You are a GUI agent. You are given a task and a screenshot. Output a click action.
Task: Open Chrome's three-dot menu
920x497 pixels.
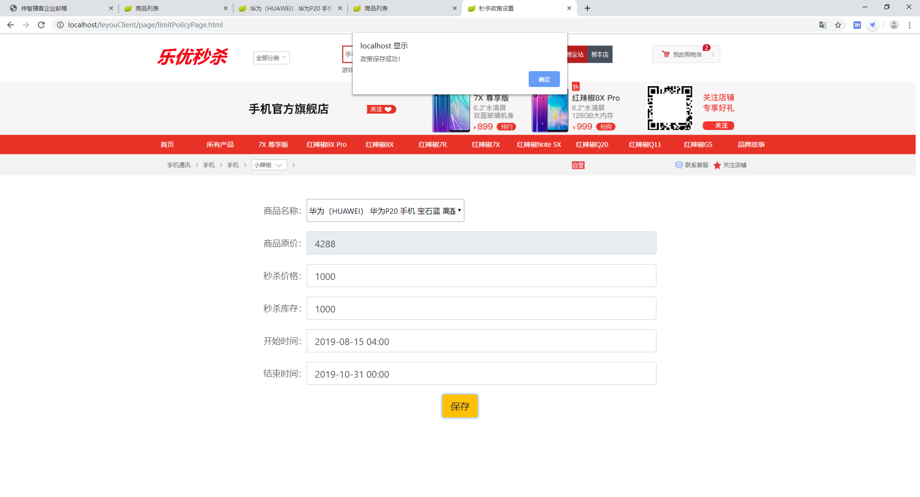[x=909, y=25]
